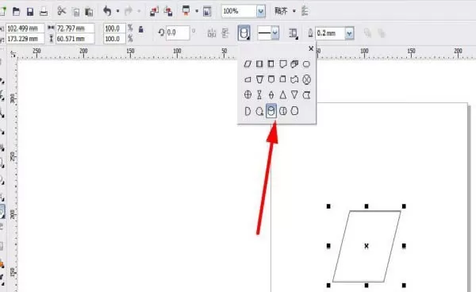Pick the circle with X shape

(306, 79)
